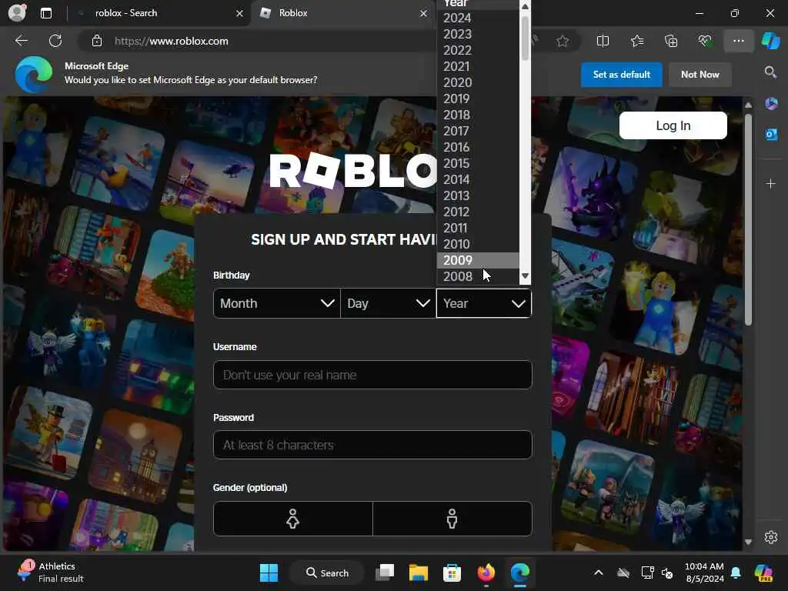Click the address bar URL

[x=172, y=42]
